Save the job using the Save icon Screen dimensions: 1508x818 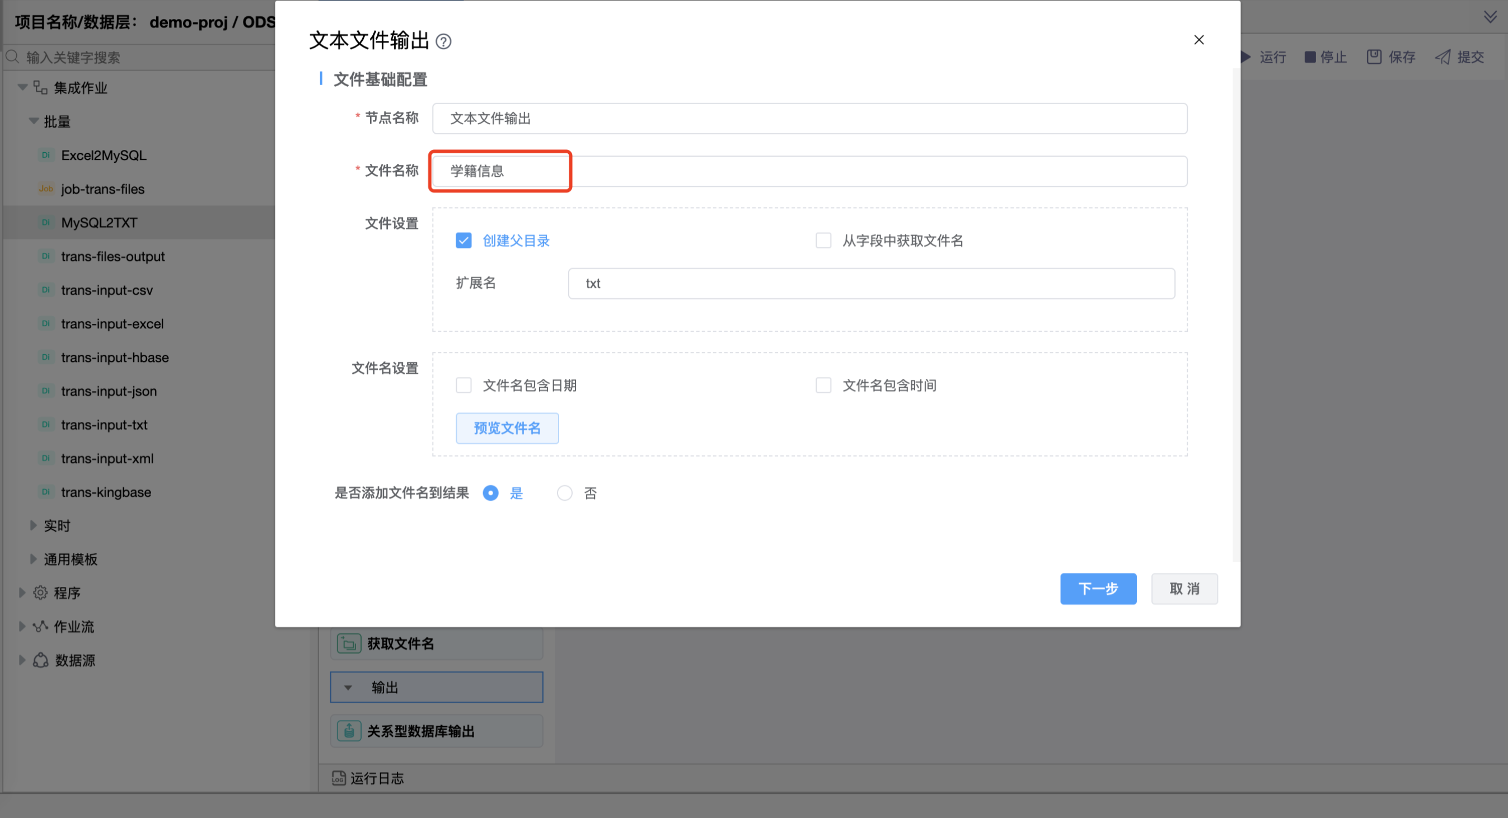pyautogui.click(x=1374, y=57)
